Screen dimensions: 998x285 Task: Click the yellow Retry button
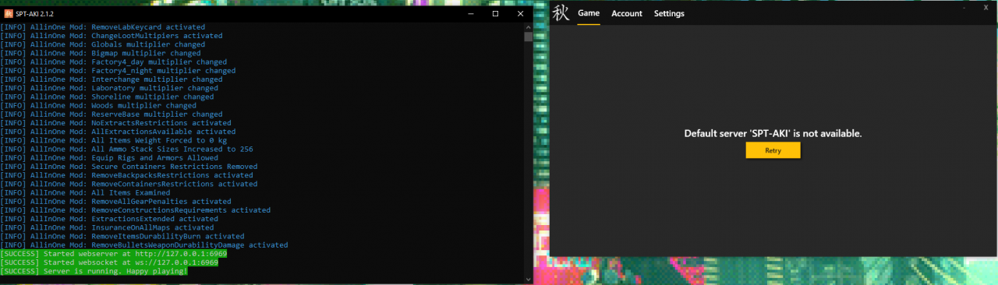tap(773, 150)
